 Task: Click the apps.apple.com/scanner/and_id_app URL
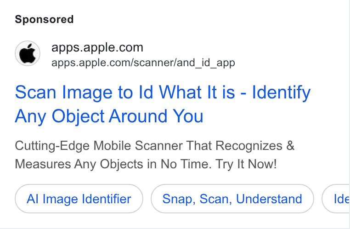143,63
